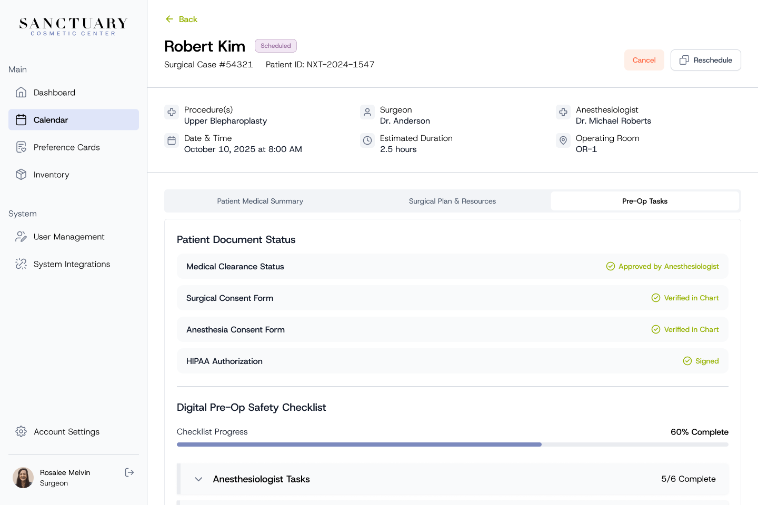This screenshot has height=505, width=758.
Task: Click the back arrow icon
Action: 169,19
